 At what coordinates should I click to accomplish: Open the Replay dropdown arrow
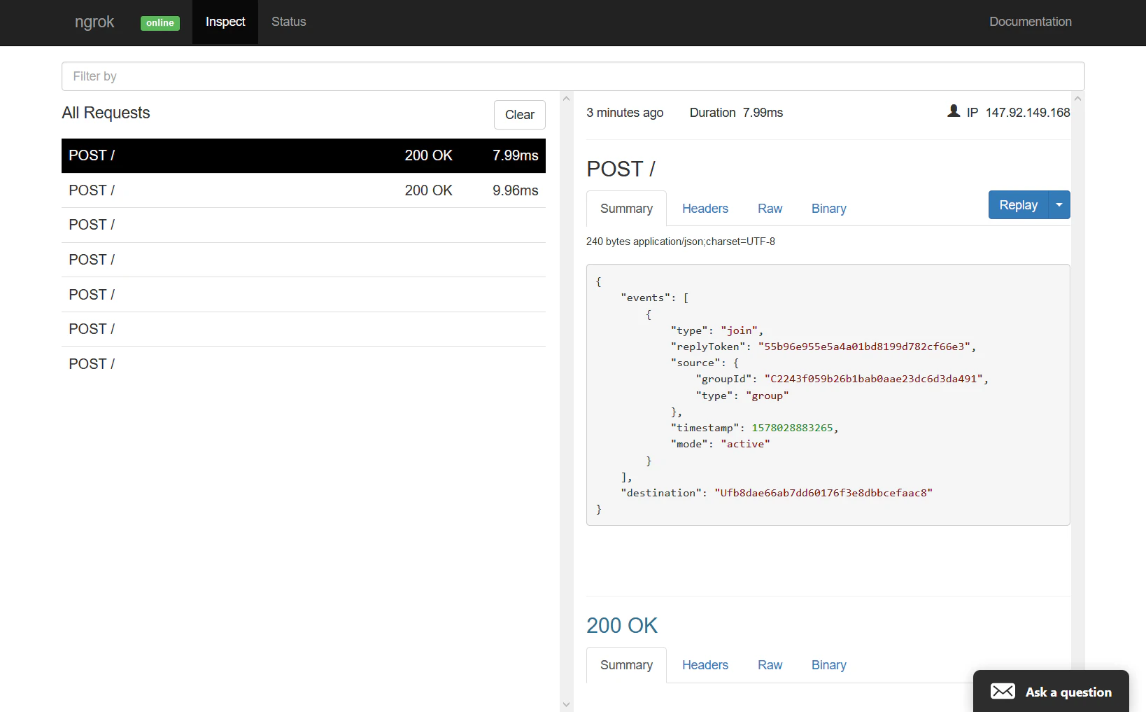1059,204
